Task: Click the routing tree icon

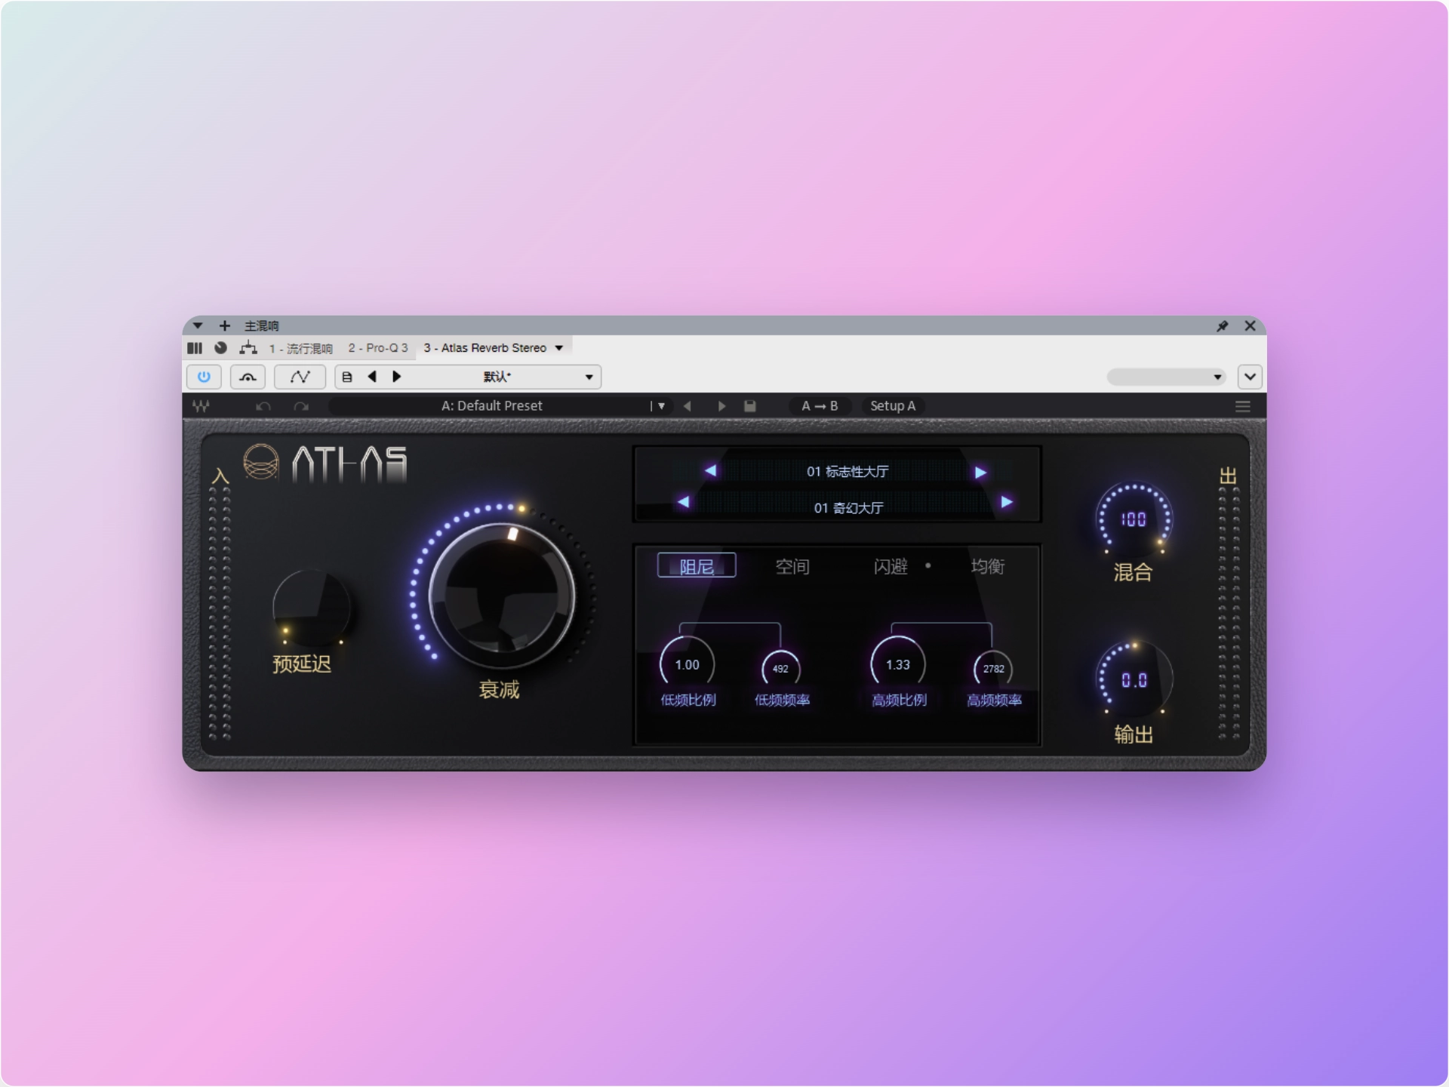Action: [248, 348]
